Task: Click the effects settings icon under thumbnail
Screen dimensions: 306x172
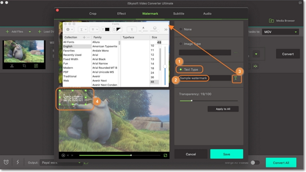Action: [x=36, y=66]
